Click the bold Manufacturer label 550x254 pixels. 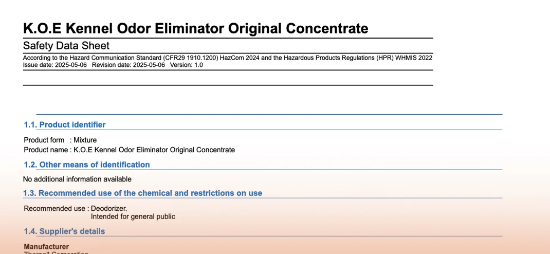[46, 247]
